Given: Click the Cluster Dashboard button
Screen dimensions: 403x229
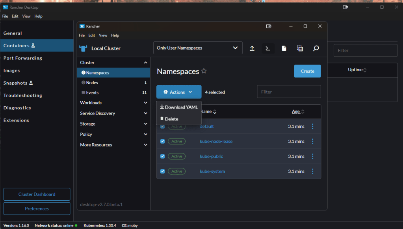Looking at the screenshot, I should pyautogui.click(x=37, y=194).
